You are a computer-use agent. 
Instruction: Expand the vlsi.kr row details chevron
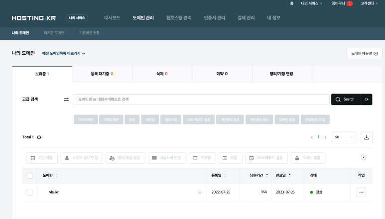coord(200,192)
